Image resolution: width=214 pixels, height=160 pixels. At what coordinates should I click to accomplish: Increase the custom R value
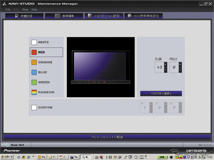151,105
